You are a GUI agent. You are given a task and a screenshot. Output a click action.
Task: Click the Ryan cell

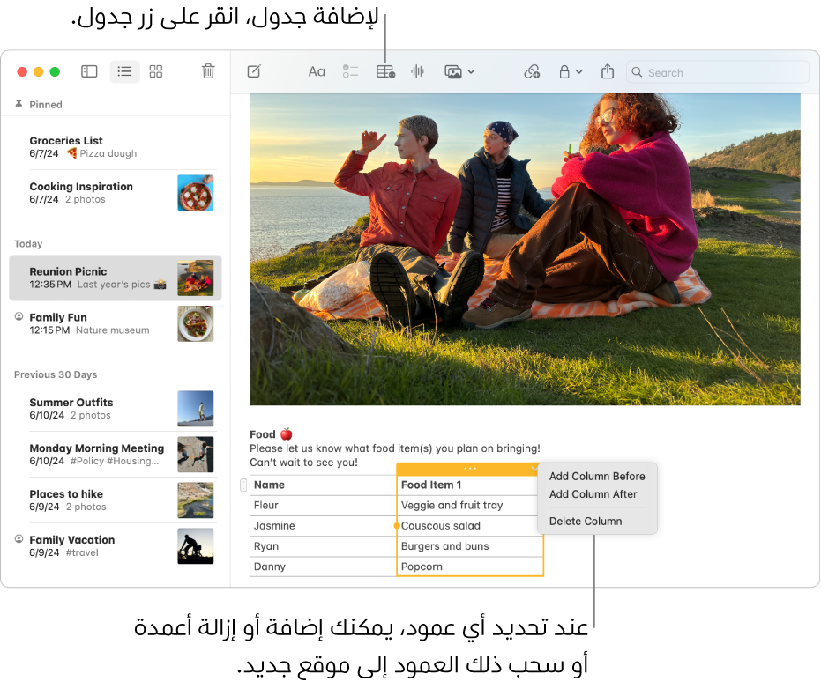[323, 546]
